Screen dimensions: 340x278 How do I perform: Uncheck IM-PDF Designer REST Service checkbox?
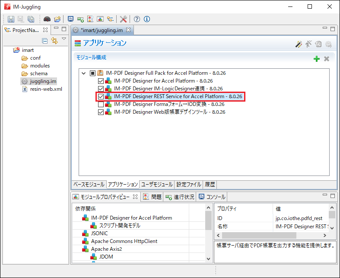point(101,96)
